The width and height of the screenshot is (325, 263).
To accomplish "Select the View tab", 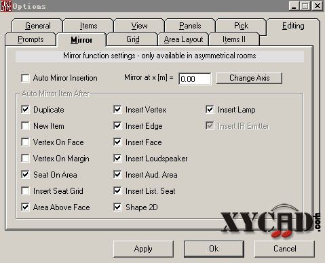I will point(139,26).
